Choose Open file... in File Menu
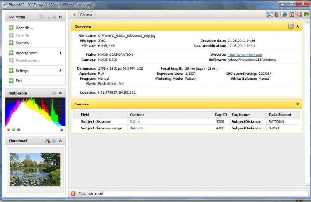311x202 pixels. (x=24, y=28)
